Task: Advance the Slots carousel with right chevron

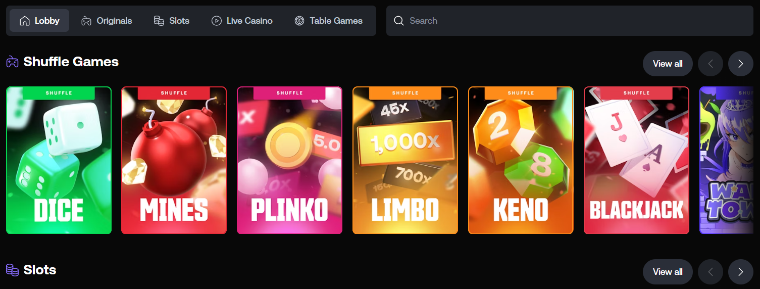Action: 741,272
